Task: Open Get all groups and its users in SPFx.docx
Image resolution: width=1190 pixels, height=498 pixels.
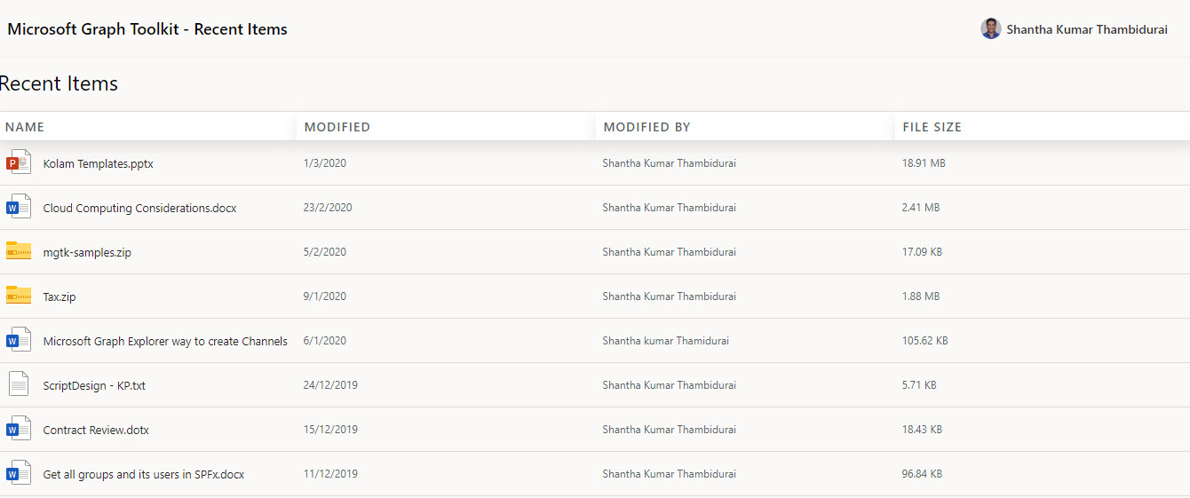Action: [x=144, y=475]
